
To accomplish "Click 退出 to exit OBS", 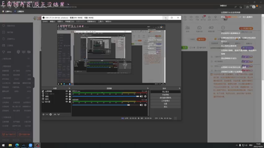I will coord(166,107).
